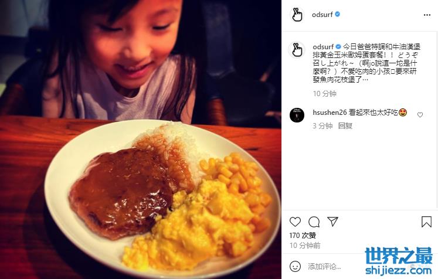Like hsushen26's comment with small heart
Screen dimensions: 438x279
tap(420, 115)
